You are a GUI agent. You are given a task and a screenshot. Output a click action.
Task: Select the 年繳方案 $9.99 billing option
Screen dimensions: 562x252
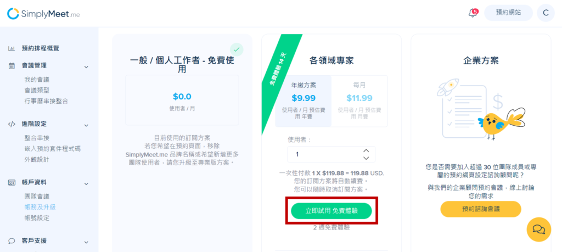(303, 101)
